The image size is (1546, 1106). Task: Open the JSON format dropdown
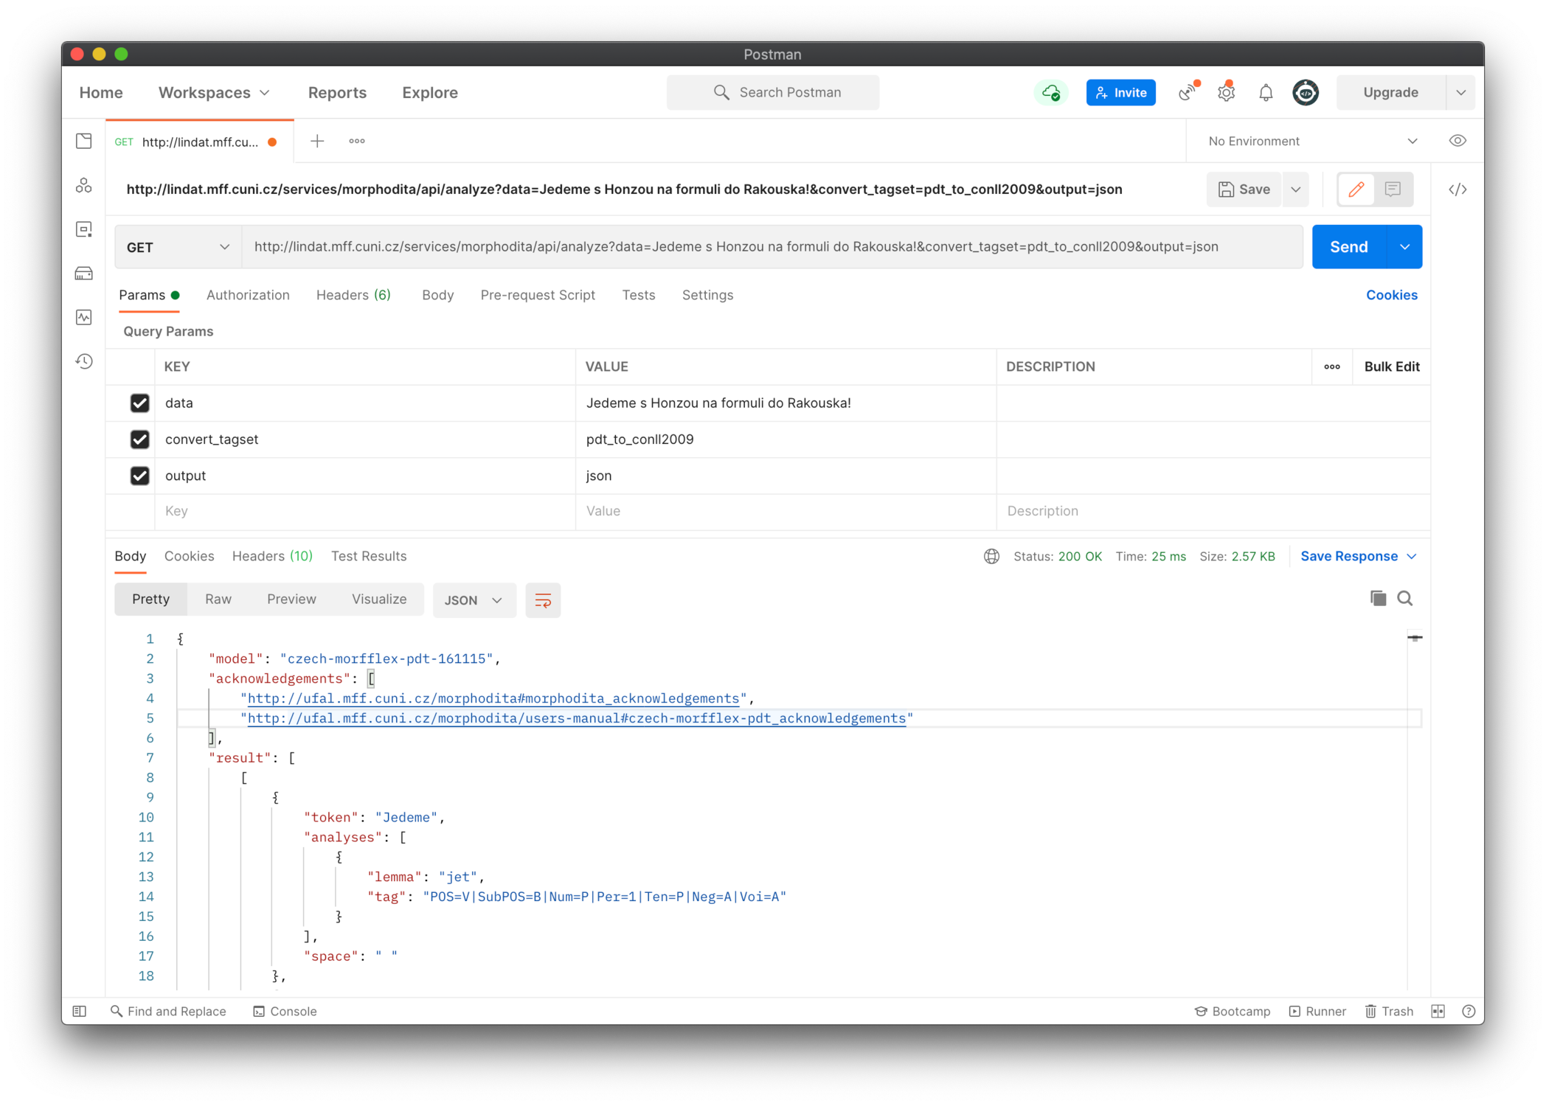click(x=474, y=600)
